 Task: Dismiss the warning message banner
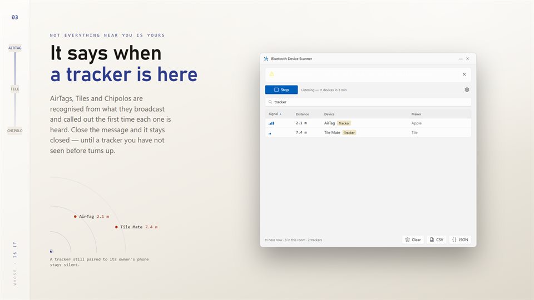[x=464, y=74]
